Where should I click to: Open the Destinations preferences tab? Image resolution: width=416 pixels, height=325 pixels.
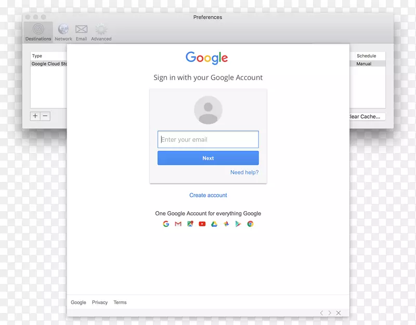click(38, 32)
